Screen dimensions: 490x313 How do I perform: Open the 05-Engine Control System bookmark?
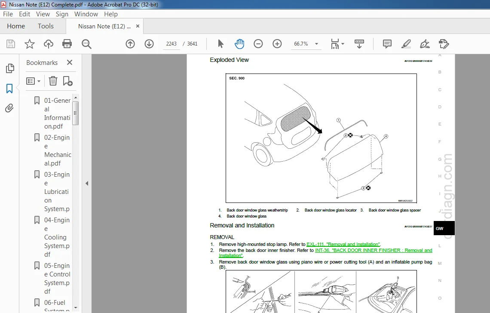point(57,278)
